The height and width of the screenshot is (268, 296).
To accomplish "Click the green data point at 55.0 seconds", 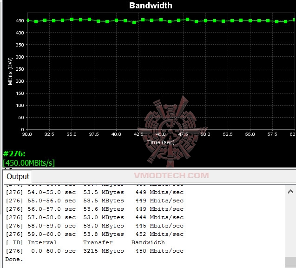I will [250, 20].
